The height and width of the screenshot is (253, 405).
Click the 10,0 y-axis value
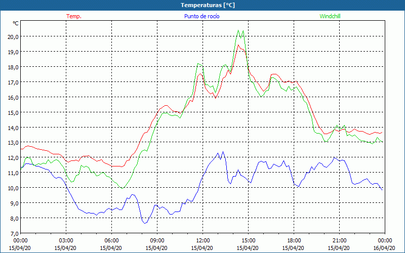(x=14, y=188)
